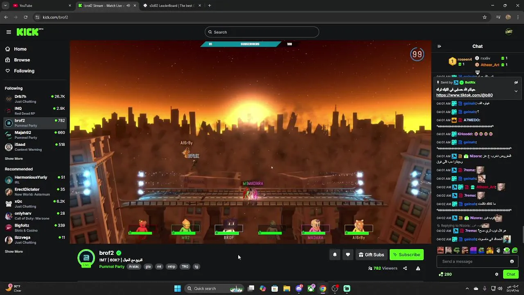Open HarmoniousYuriy recommended channel
Screen dimensions: 524x295
(x=35, y=179)
